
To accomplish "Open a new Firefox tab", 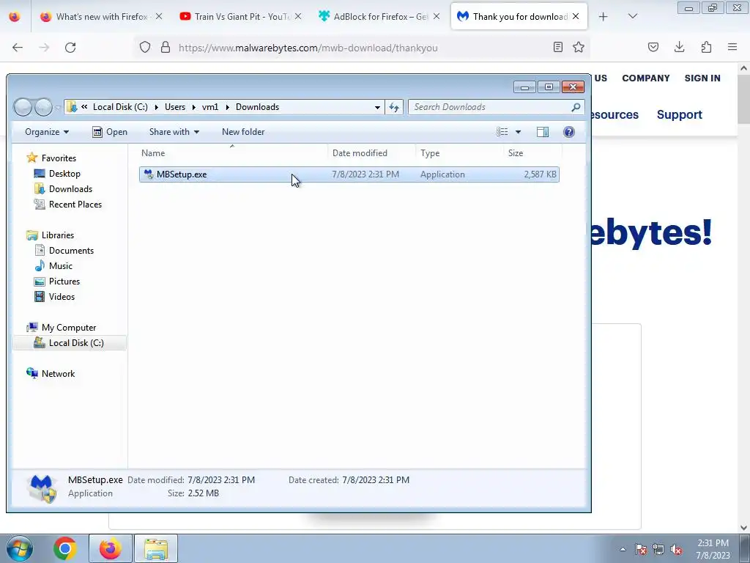I will pyautogui.click(x=604, y=17).
